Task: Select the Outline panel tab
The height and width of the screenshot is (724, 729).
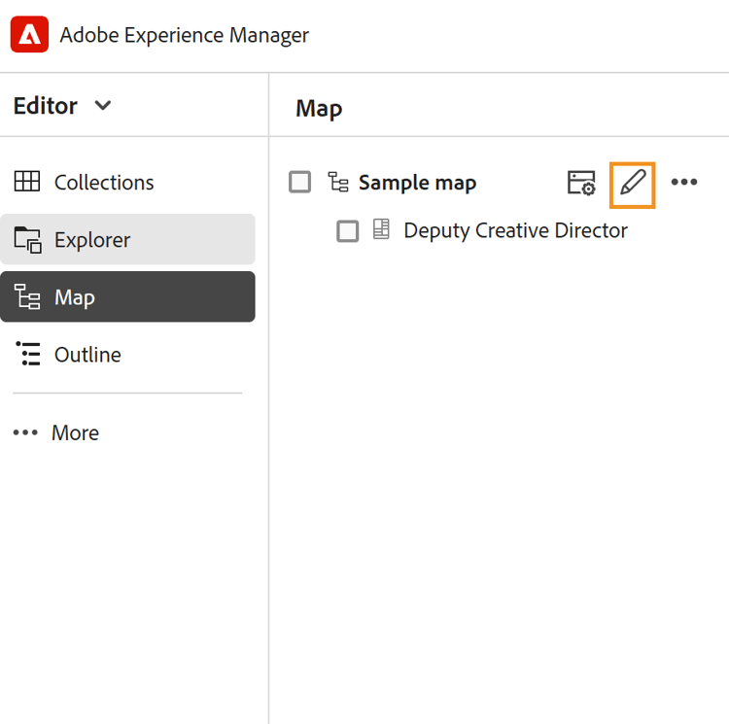Action: coord(87,355)
